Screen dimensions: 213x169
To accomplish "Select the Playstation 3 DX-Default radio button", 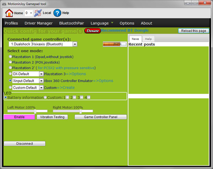I will [x=10, y=74].
